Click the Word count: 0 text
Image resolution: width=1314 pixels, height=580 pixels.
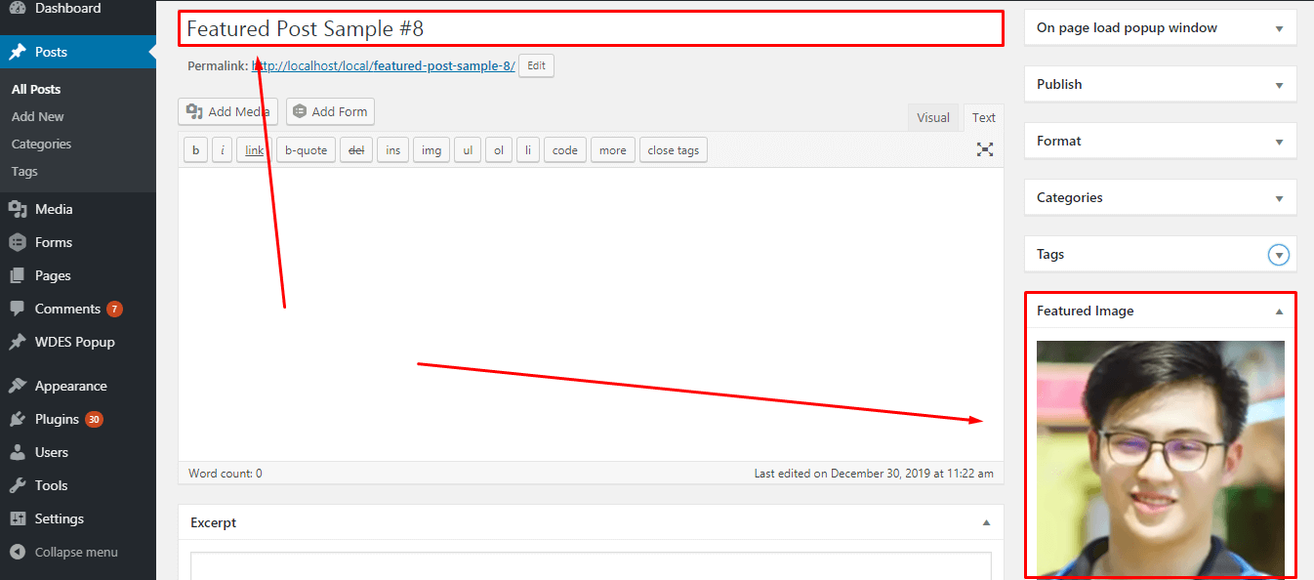point(226,474)
